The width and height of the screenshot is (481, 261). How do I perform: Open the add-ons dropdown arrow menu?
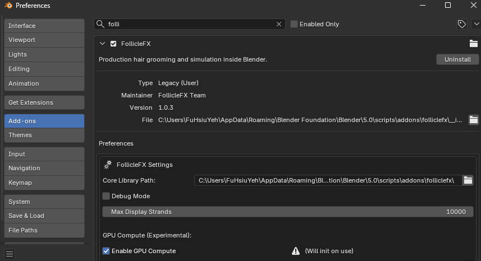477,24
